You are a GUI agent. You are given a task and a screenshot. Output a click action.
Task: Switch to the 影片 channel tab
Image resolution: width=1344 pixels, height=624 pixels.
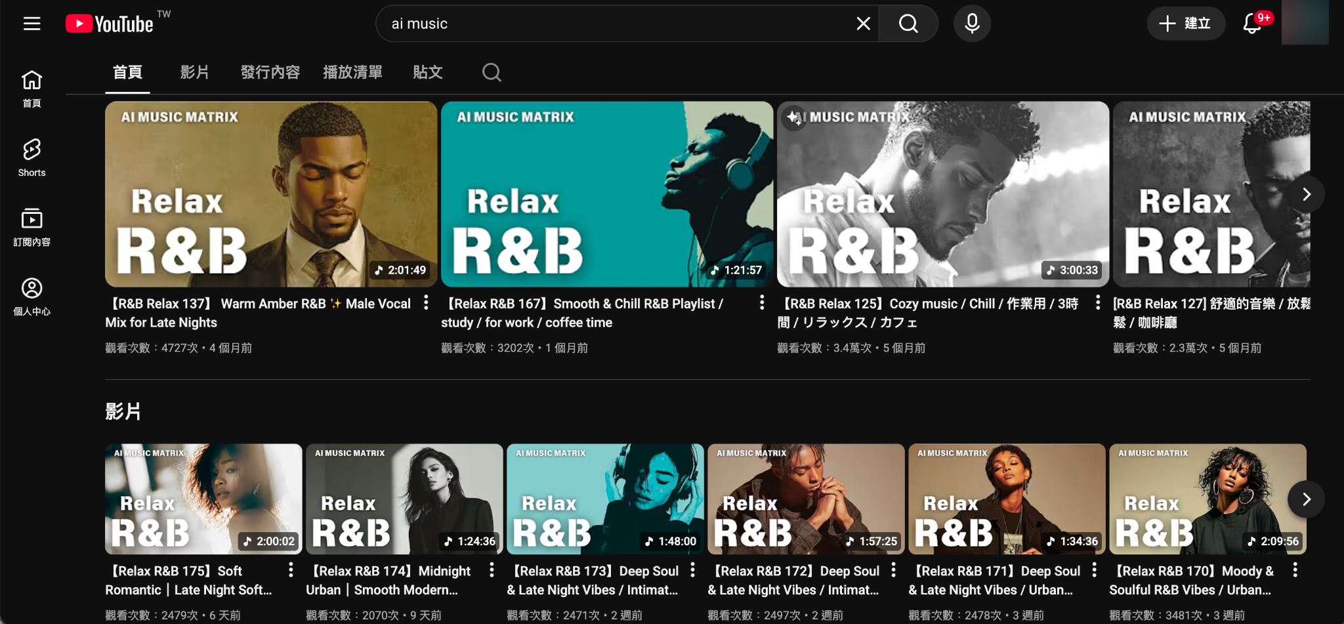[194, 72]
